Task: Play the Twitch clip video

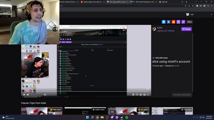Action: tap(24, 95)
